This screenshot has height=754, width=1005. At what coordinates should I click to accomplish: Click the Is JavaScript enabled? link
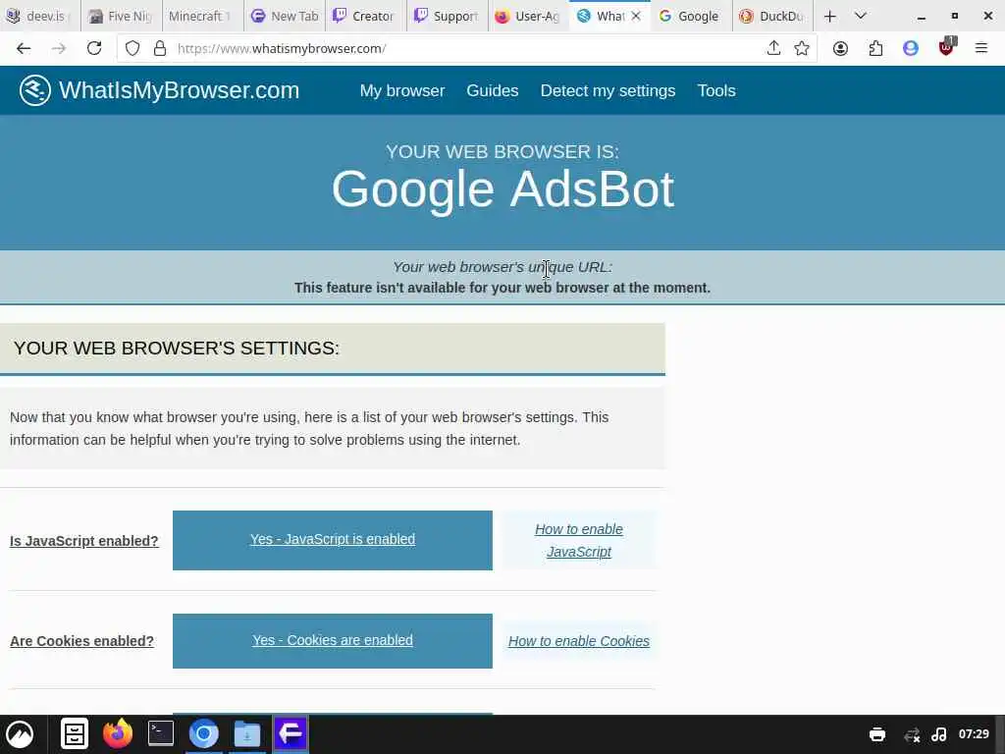click(84, 541)
